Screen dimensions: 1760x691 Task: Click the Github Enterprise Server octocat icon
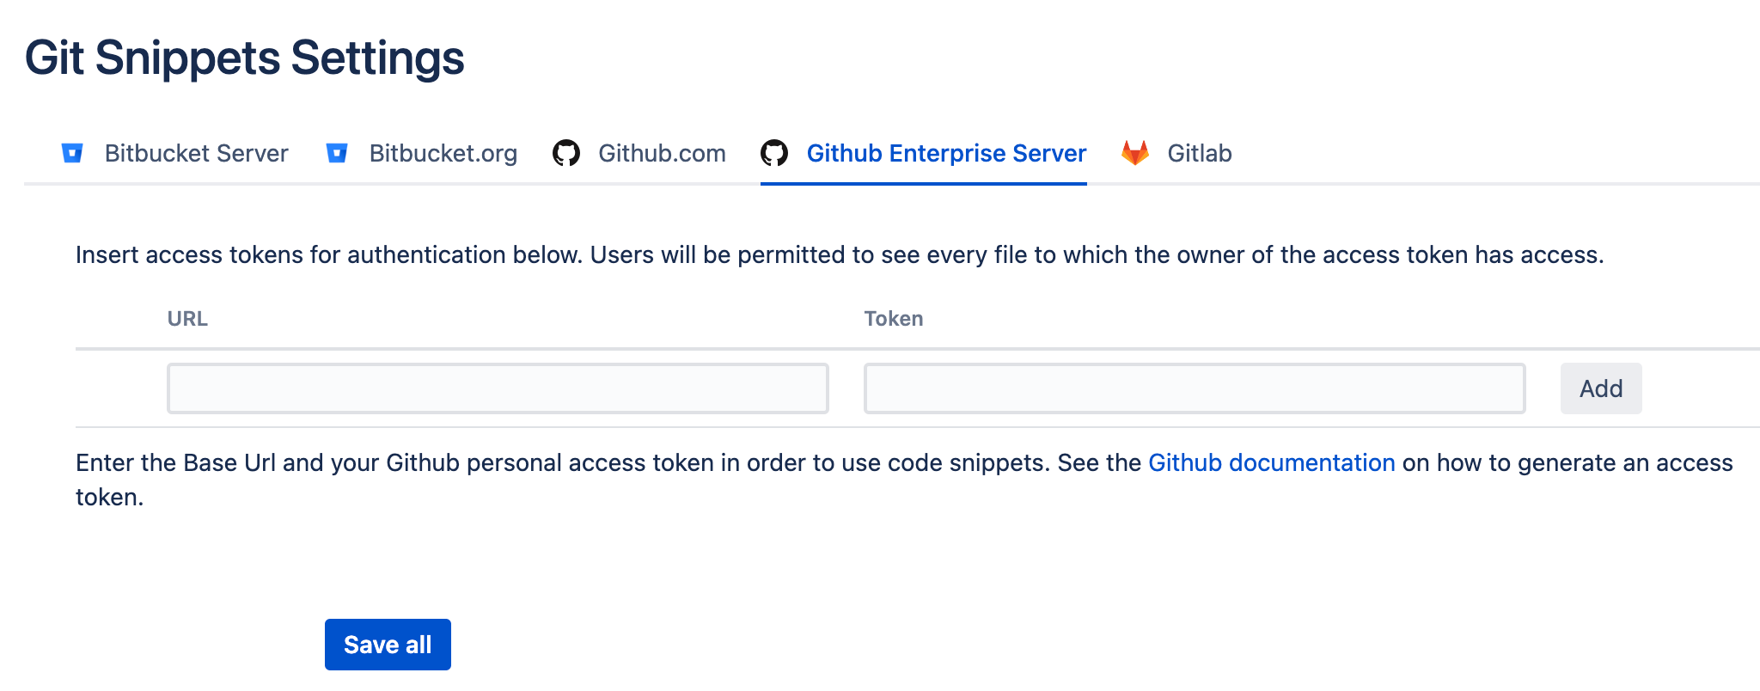(774, 153)
